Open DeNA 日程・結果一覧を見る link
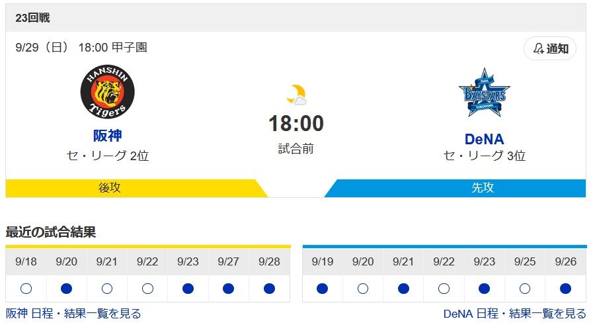The height and width of the screenshot is (323, 593). pos(514,313)
